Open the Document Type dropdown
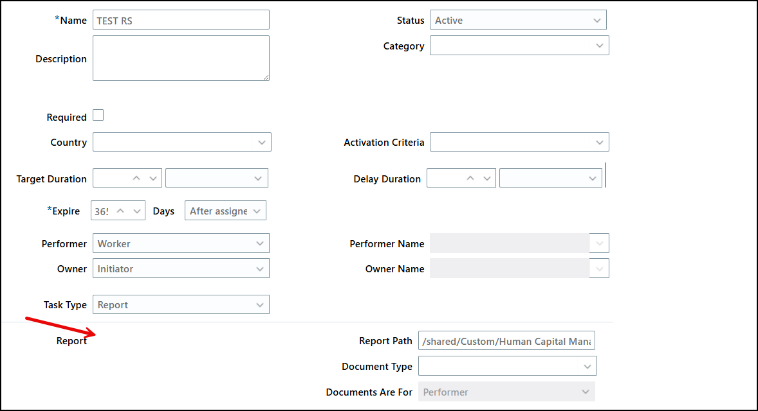The width and height of the screenshot is (758, 411). point(508,366)
